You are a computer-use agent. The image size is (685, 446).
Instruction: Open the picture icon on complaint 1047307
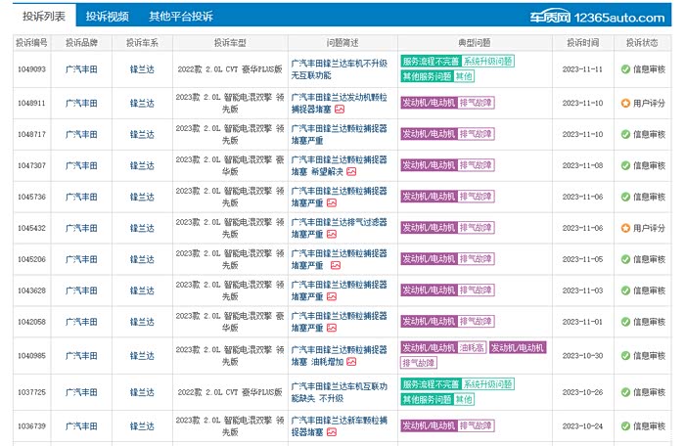(x=350, y=172)
